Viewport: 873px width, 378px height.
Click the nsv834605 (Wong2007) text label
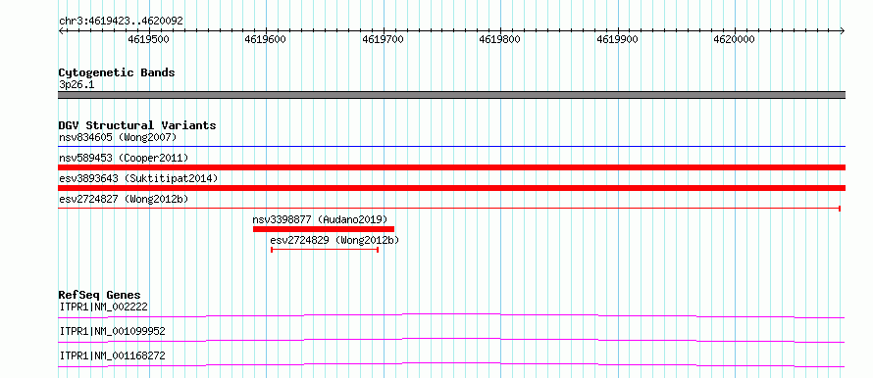(x=118, y=137)
